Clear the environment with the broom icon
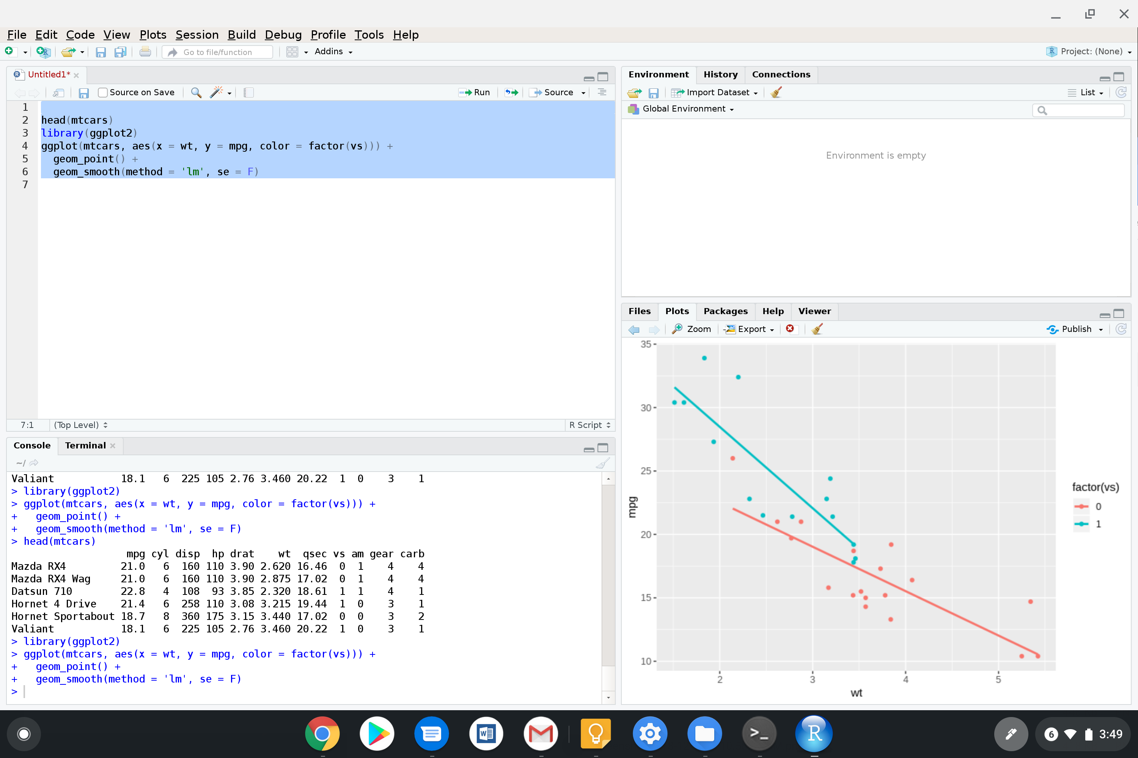The image size is (1138, 758). [x=776, y=92]
